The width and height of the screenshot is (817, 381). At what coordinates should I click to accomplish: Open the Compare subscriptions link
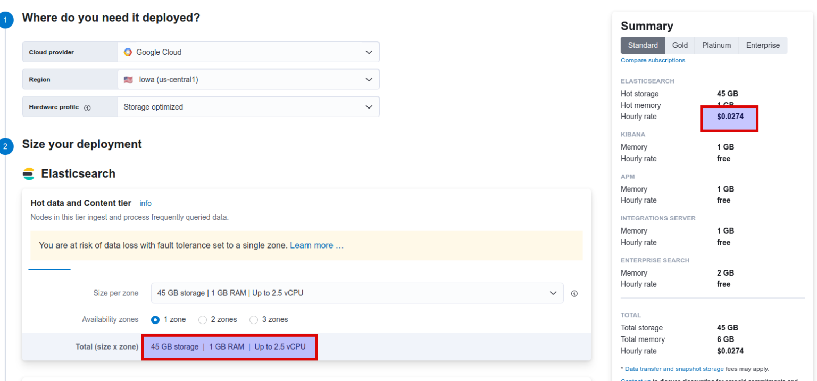[653, 60]
